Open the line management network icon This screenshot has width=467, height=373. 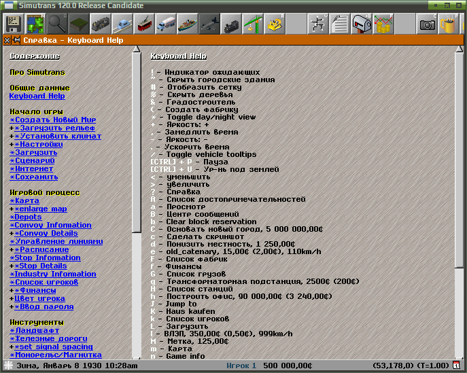pyautogui.click(x=317, y=24)
